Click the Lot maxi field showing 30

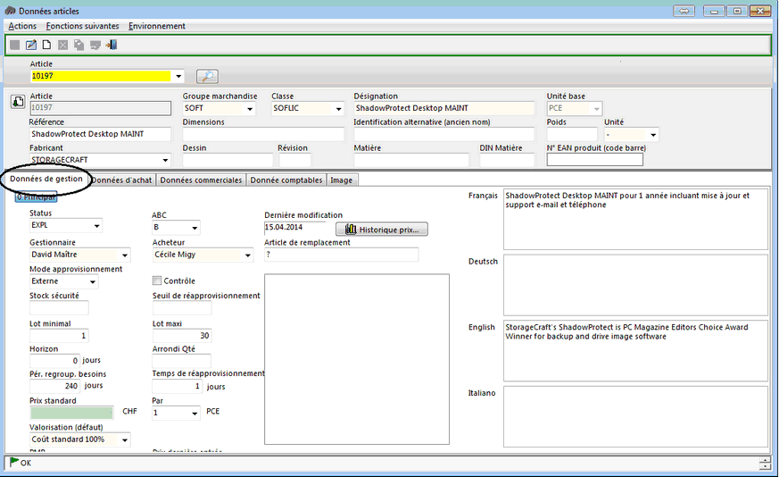click(182, 335)
